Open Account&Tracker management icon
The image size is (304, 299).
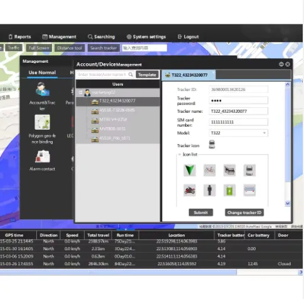coord(42,89)
